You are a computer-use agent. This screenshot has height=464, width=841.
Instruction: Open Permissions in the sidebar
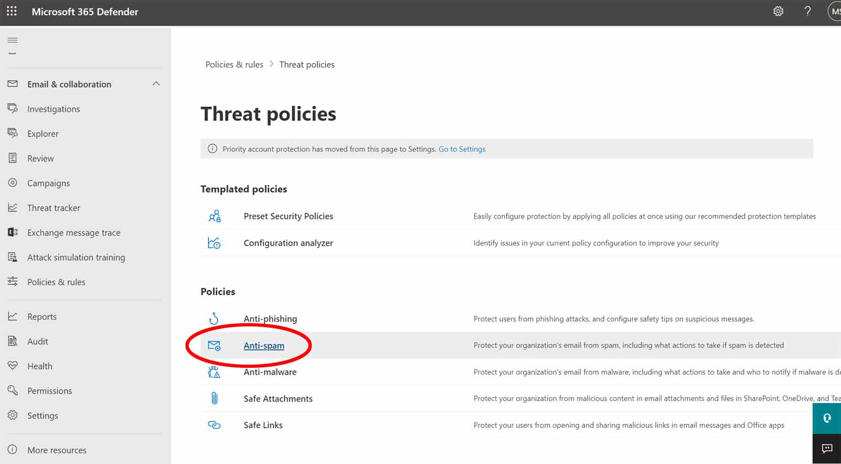pyautogui.click(x=49, y=390)
